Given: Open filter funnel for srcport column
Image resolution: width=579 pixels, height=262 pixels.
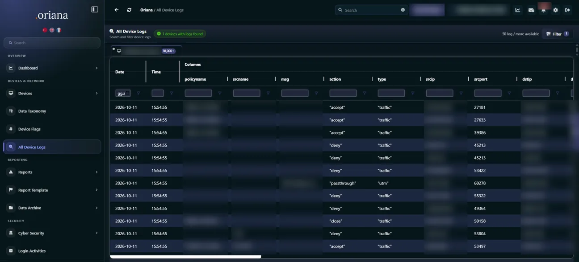Looking at the screenshot, I should point(509,93).
